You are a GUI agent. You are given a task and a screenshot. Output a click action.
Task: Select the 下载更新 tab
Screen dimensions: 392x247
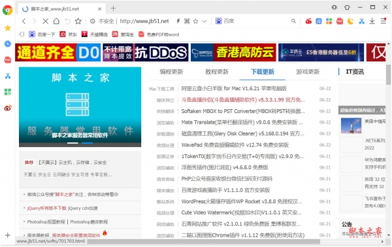coord(263,72)
